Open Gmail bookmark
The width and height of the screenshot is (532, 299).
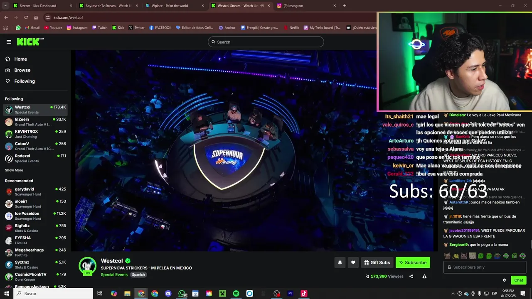[32, 28]
